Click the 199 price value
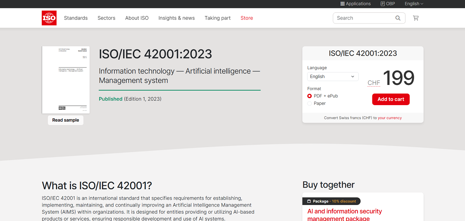465x221 pixels. 398,78
